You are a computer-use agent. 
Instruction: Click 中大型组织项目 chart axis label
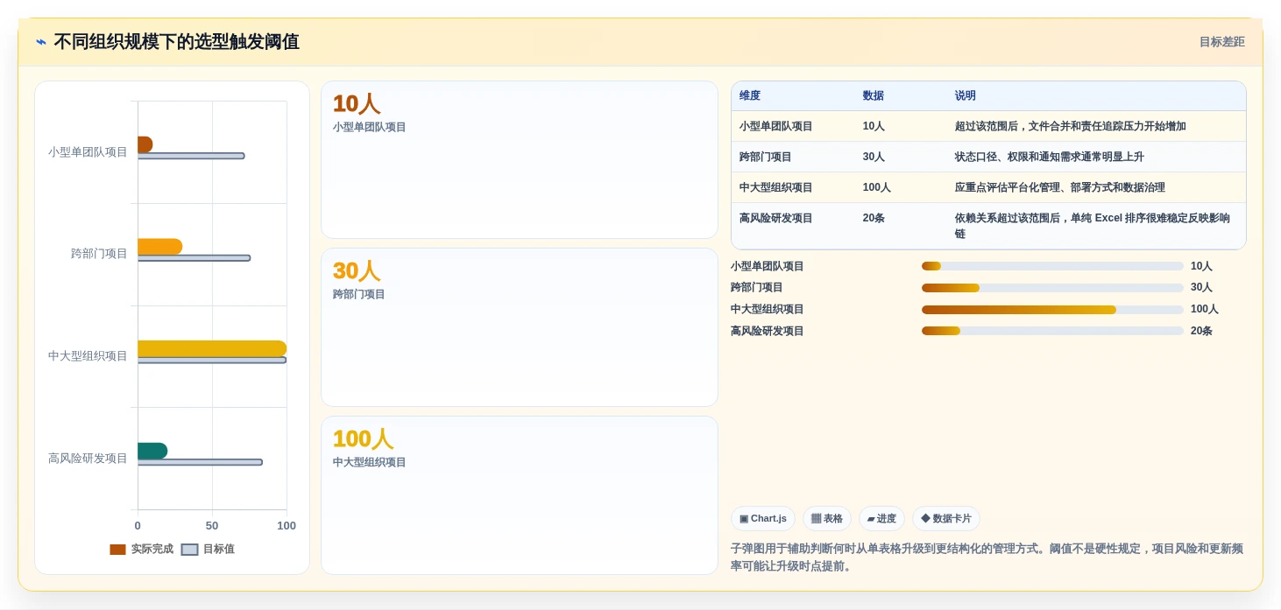(x=88, y=356)
